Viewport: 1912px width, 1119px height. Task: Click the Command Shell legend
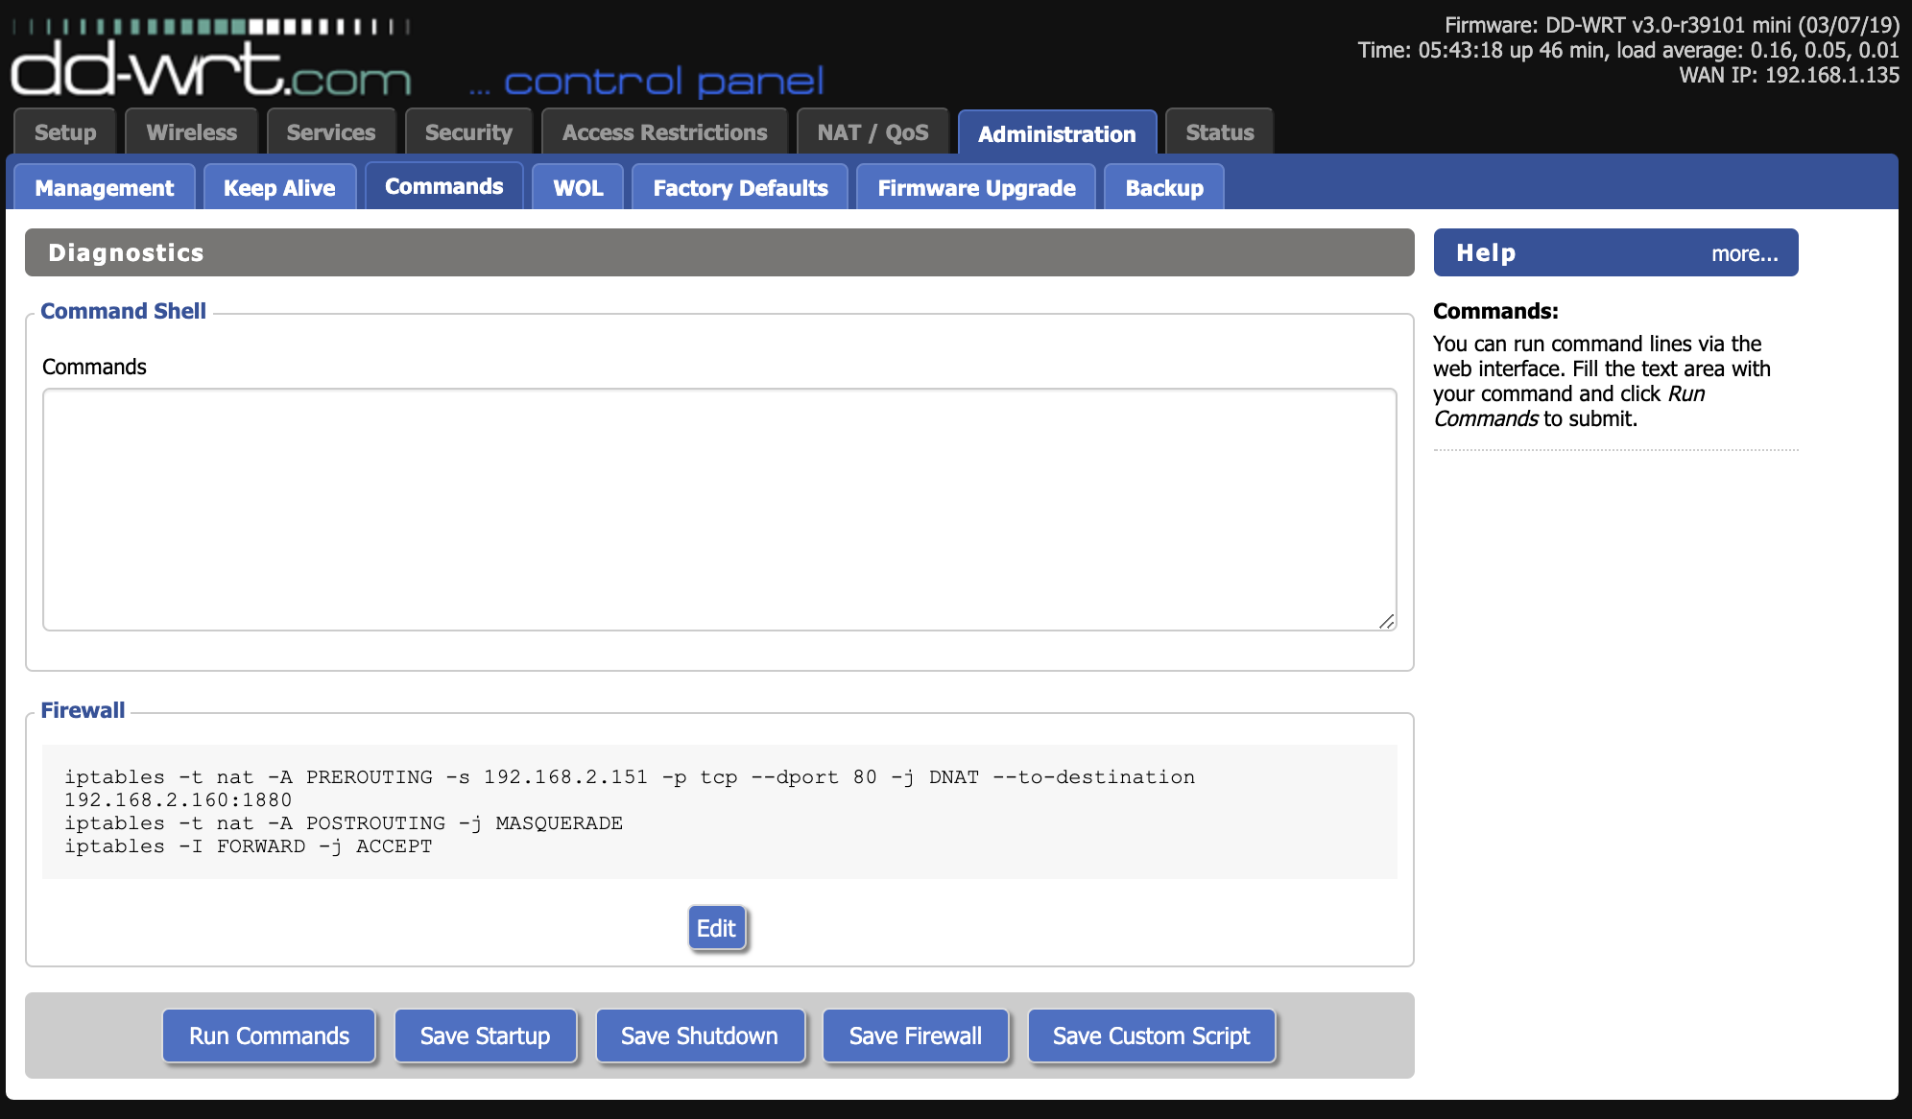click(123, 311)
